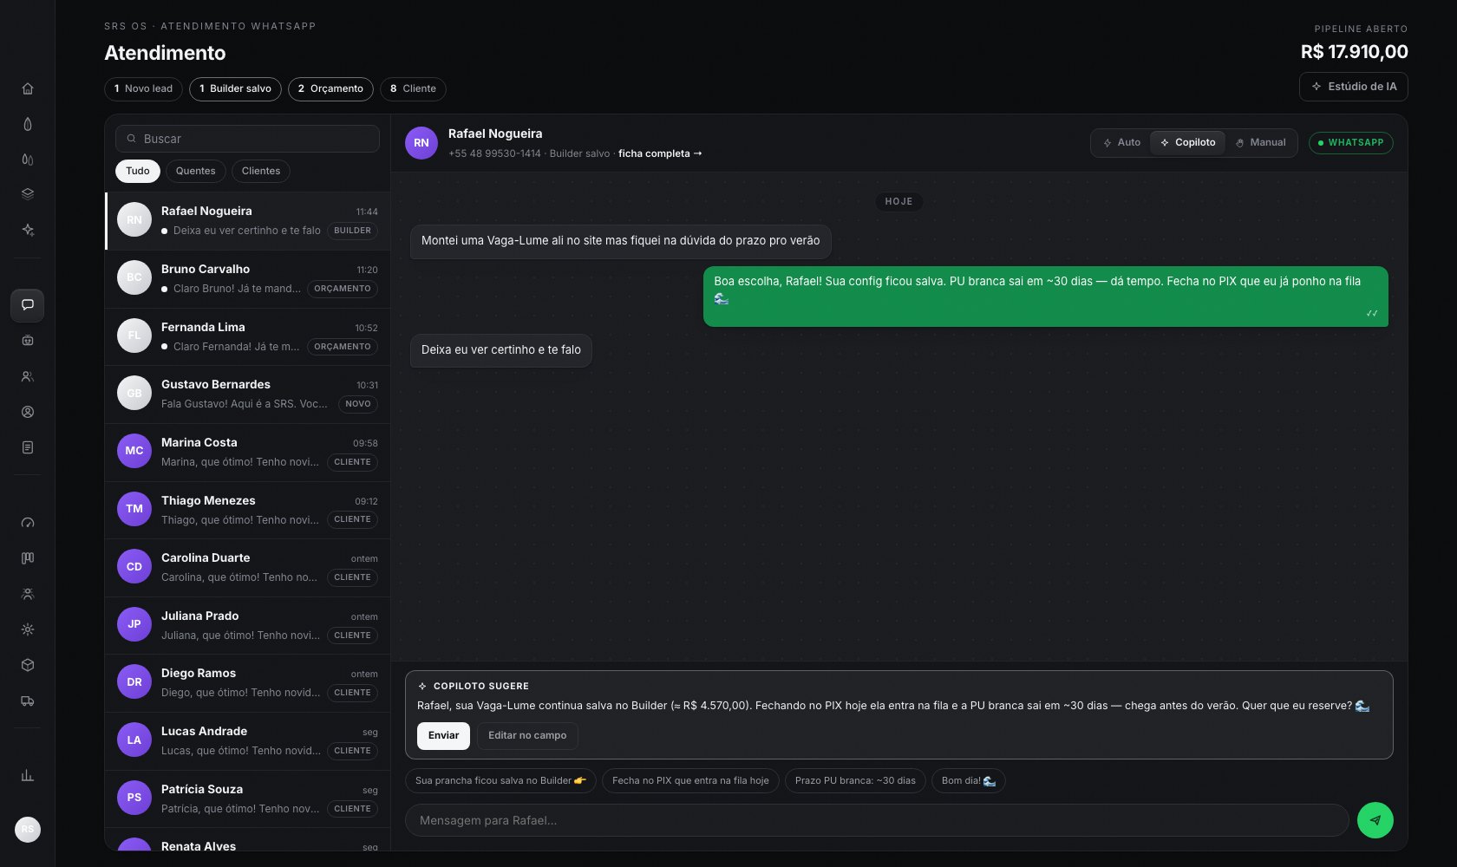
Task: Filter conversations by Clientes tab
Action: (x=261, y=172)
